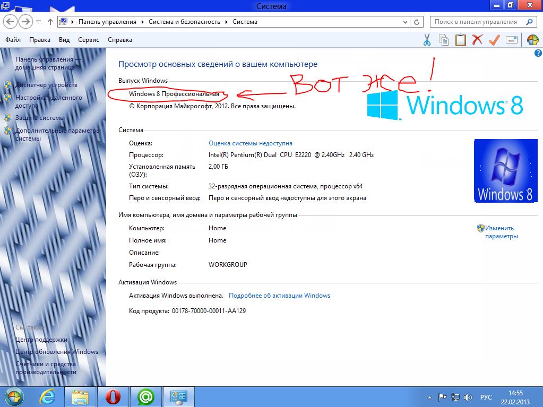Click the computer icon in the address bar

pos(63,22)
